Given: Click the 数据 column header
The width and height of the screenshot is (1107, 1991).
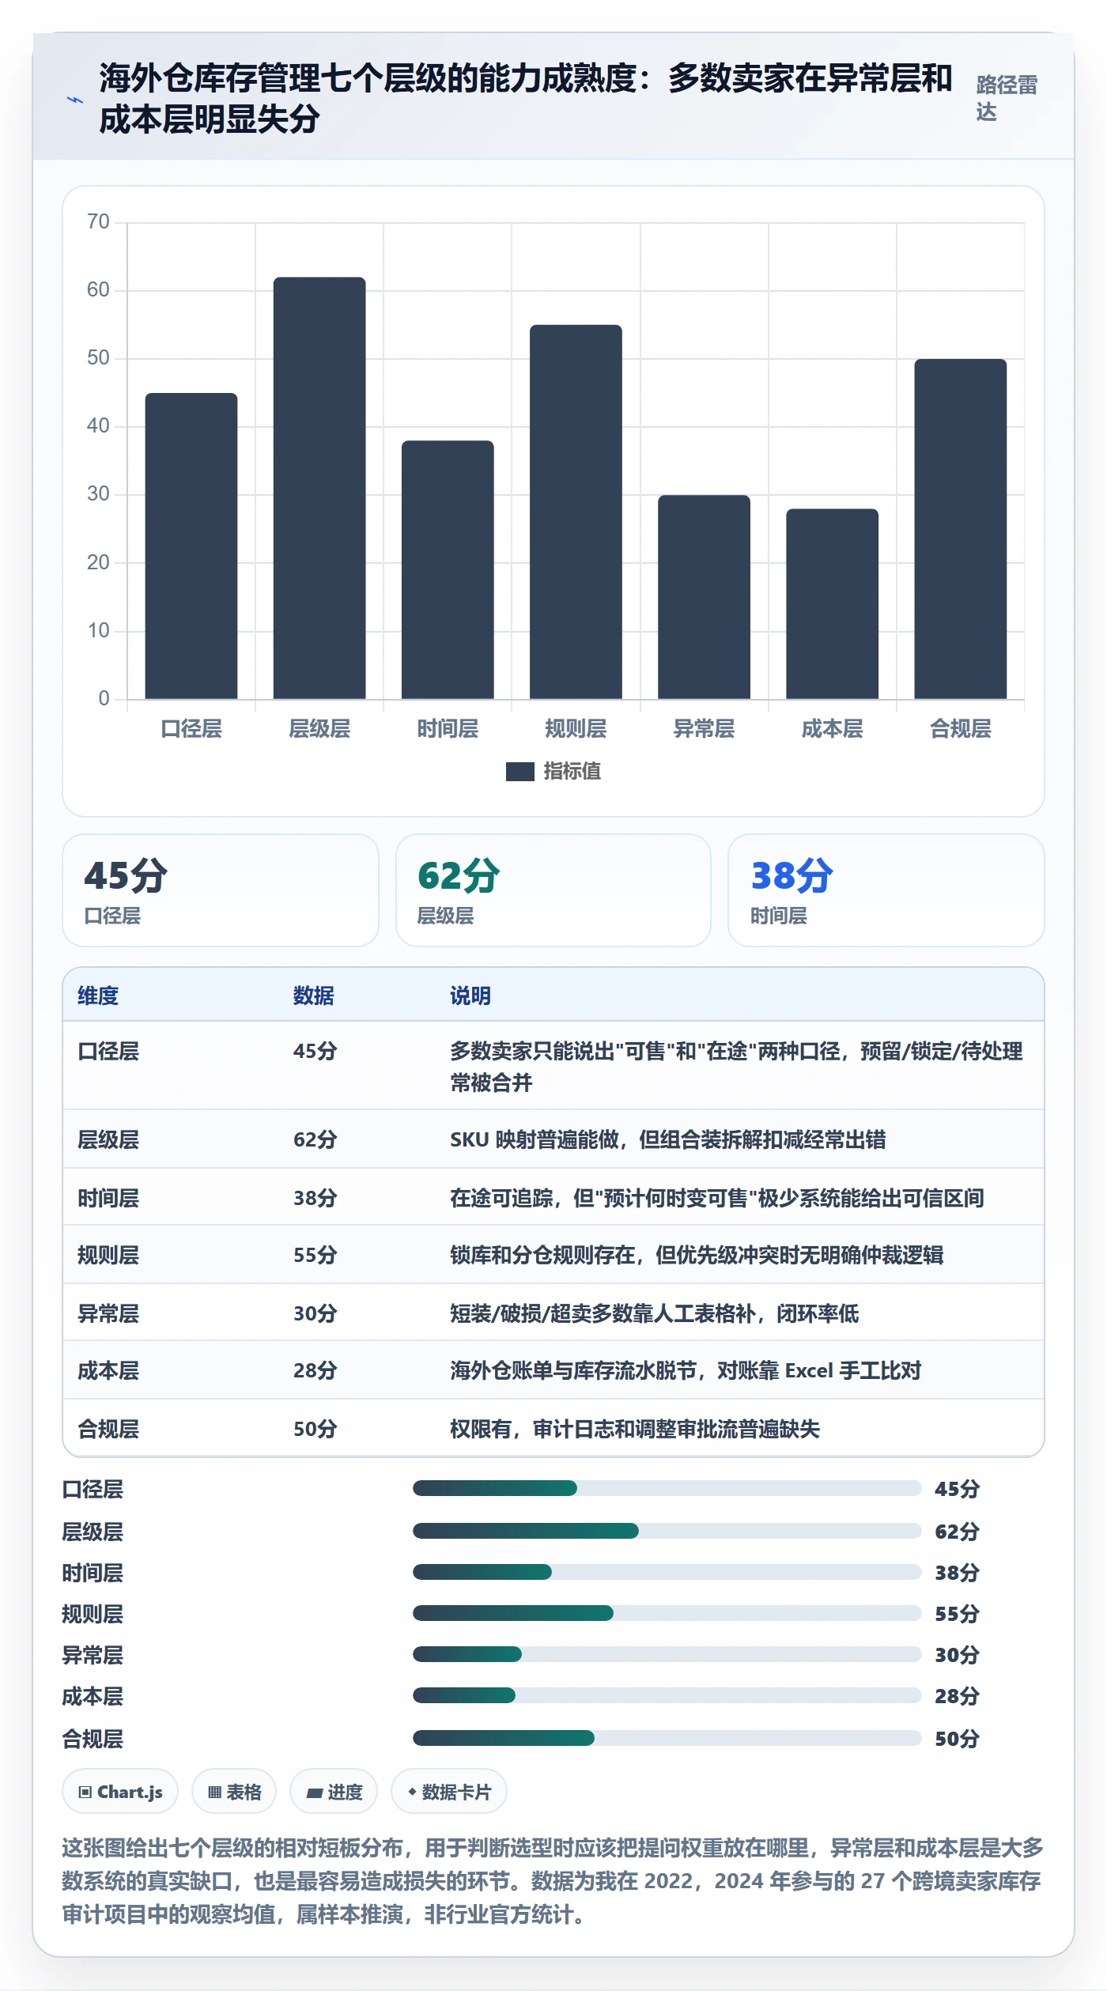Looking at the screenshot, I should [x=314, y=995].
